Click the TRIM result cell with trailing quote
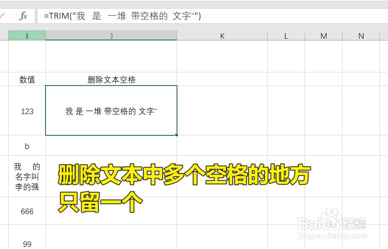The height and width of the screenshot is (249, 388). coord(111,111)
